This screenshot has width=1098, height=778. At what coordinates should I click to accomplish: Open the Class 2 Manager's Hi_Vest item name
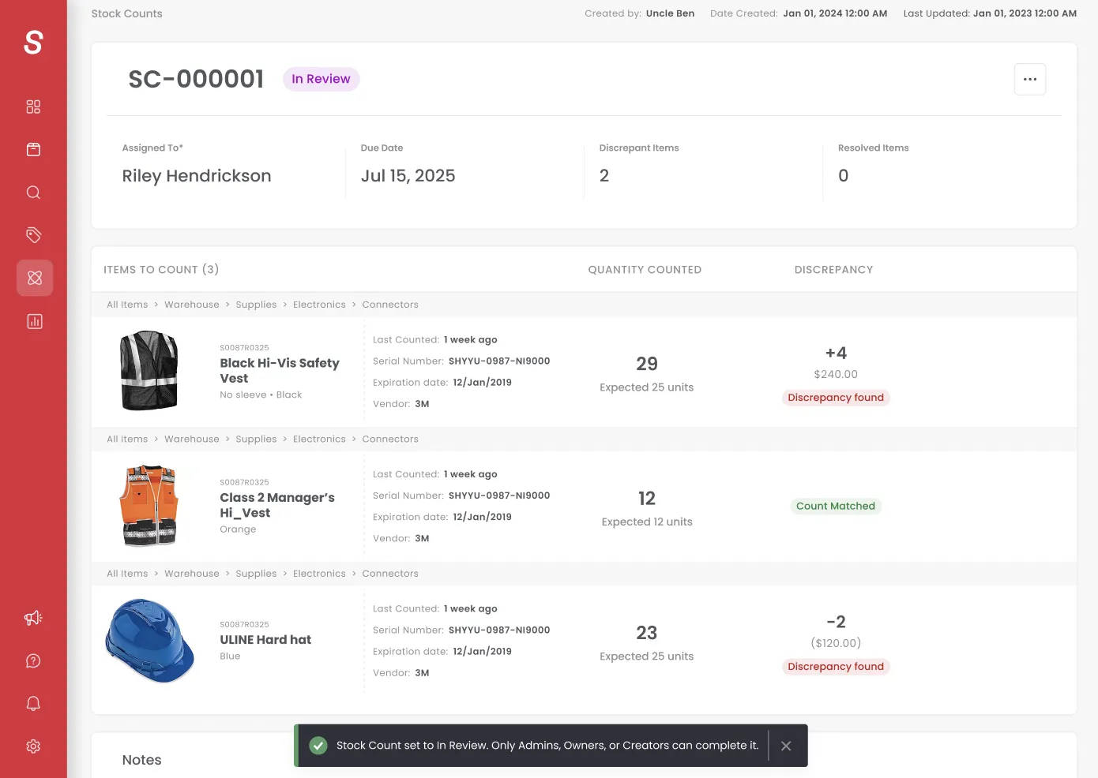point(277,505)
